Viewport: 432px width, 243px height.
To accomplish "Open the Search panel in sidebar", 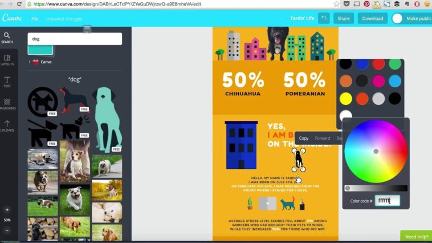I will [x=7, y=38].
